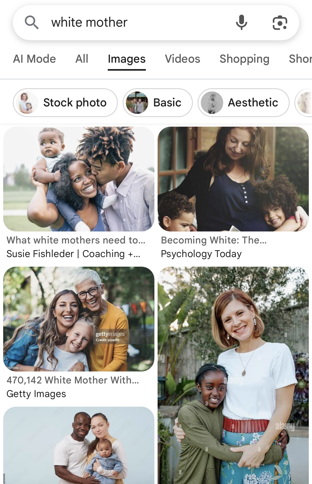Click the Basic chip thumbnail icon
The height and width of the screenshot is (484, 312).
click(x=137, y=103)
